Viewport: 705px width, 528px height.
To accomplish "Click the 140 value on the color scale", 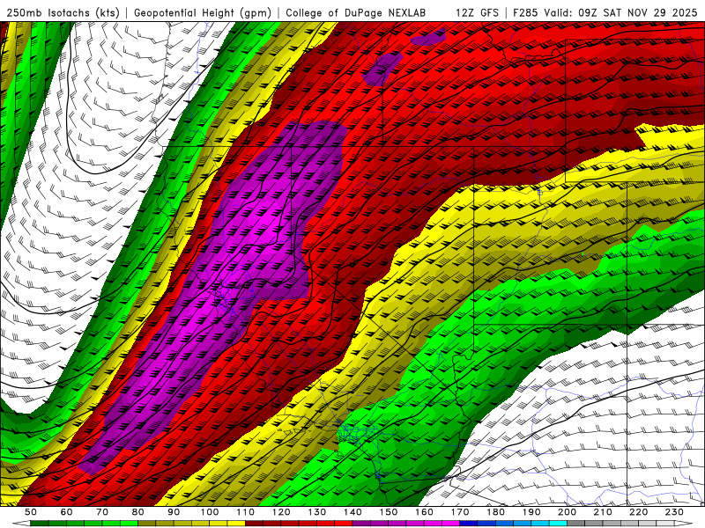I will 352,512.
